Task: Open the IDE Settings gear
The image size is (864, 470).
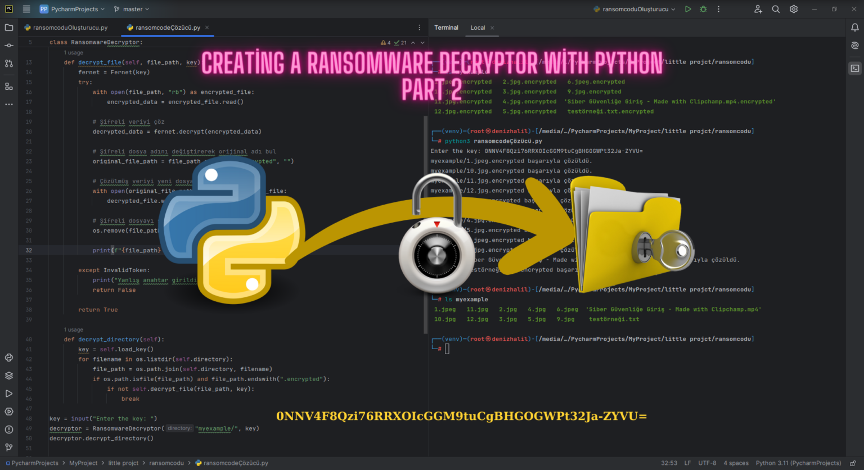Action: coord(793,9)
